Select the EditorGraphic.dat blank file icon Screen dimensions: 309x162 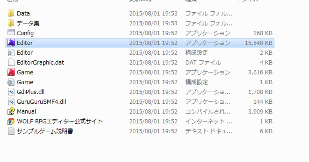(x=11, y=62)
